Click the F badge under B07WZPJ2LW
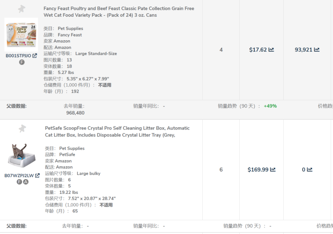Screen dimensions: 333x234 pos(19,182)
